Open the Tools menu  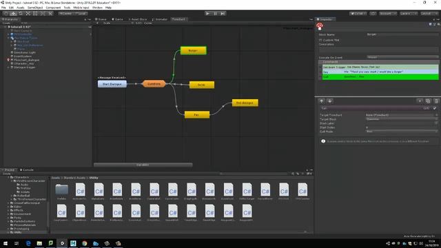coord(67,8)
